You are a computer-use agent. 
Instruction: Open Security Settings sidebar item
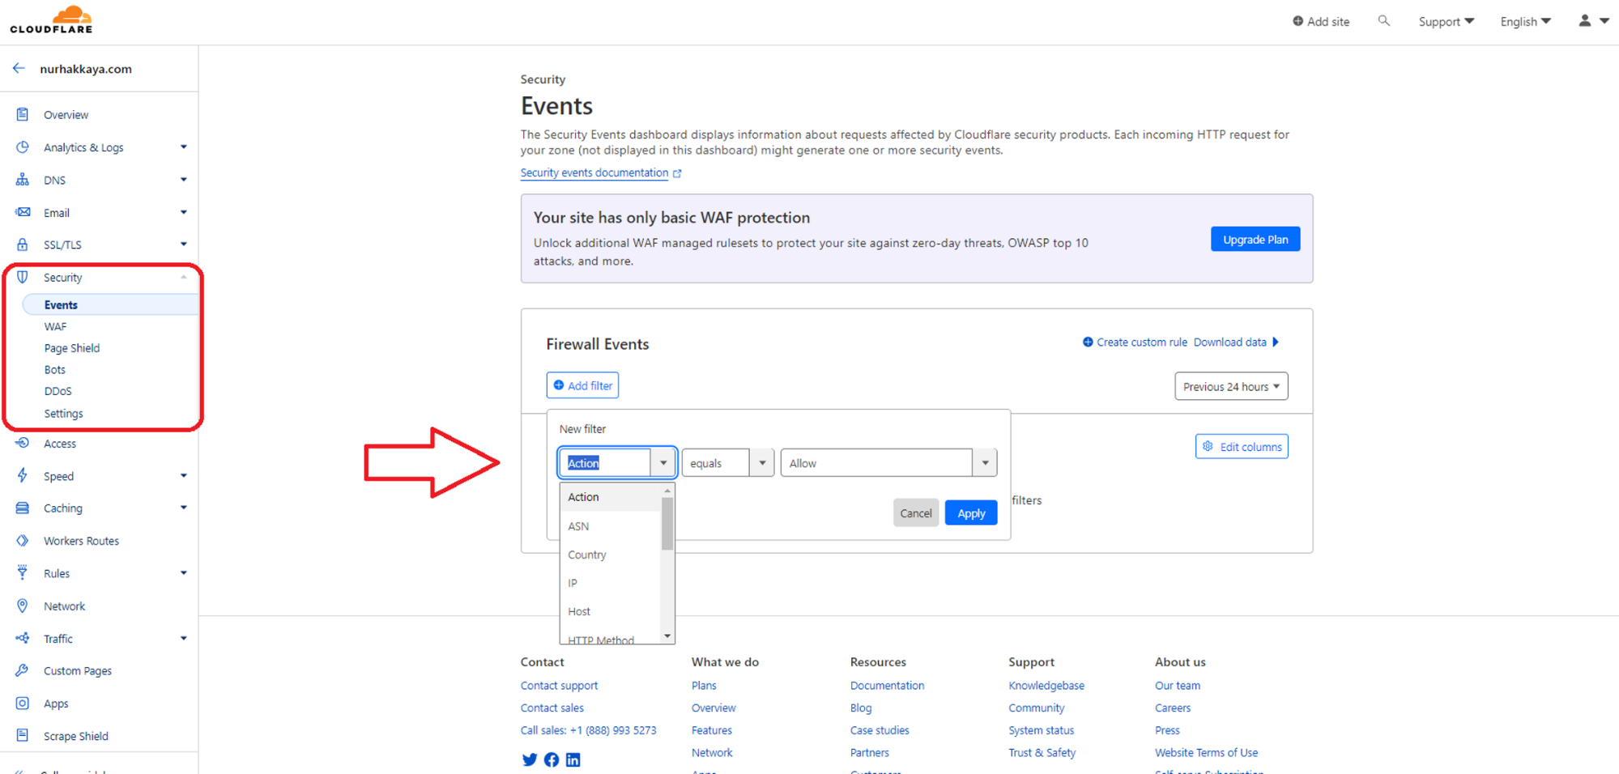point(63,413)
